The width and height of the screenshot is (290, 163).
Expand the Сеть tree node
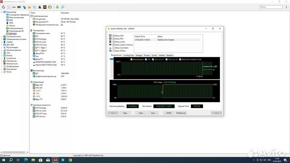[x=2, y=53]
